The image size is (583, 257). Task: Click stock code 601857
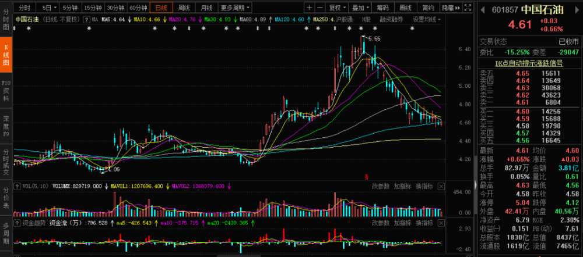pyautogui.click(x=504, y=10)
